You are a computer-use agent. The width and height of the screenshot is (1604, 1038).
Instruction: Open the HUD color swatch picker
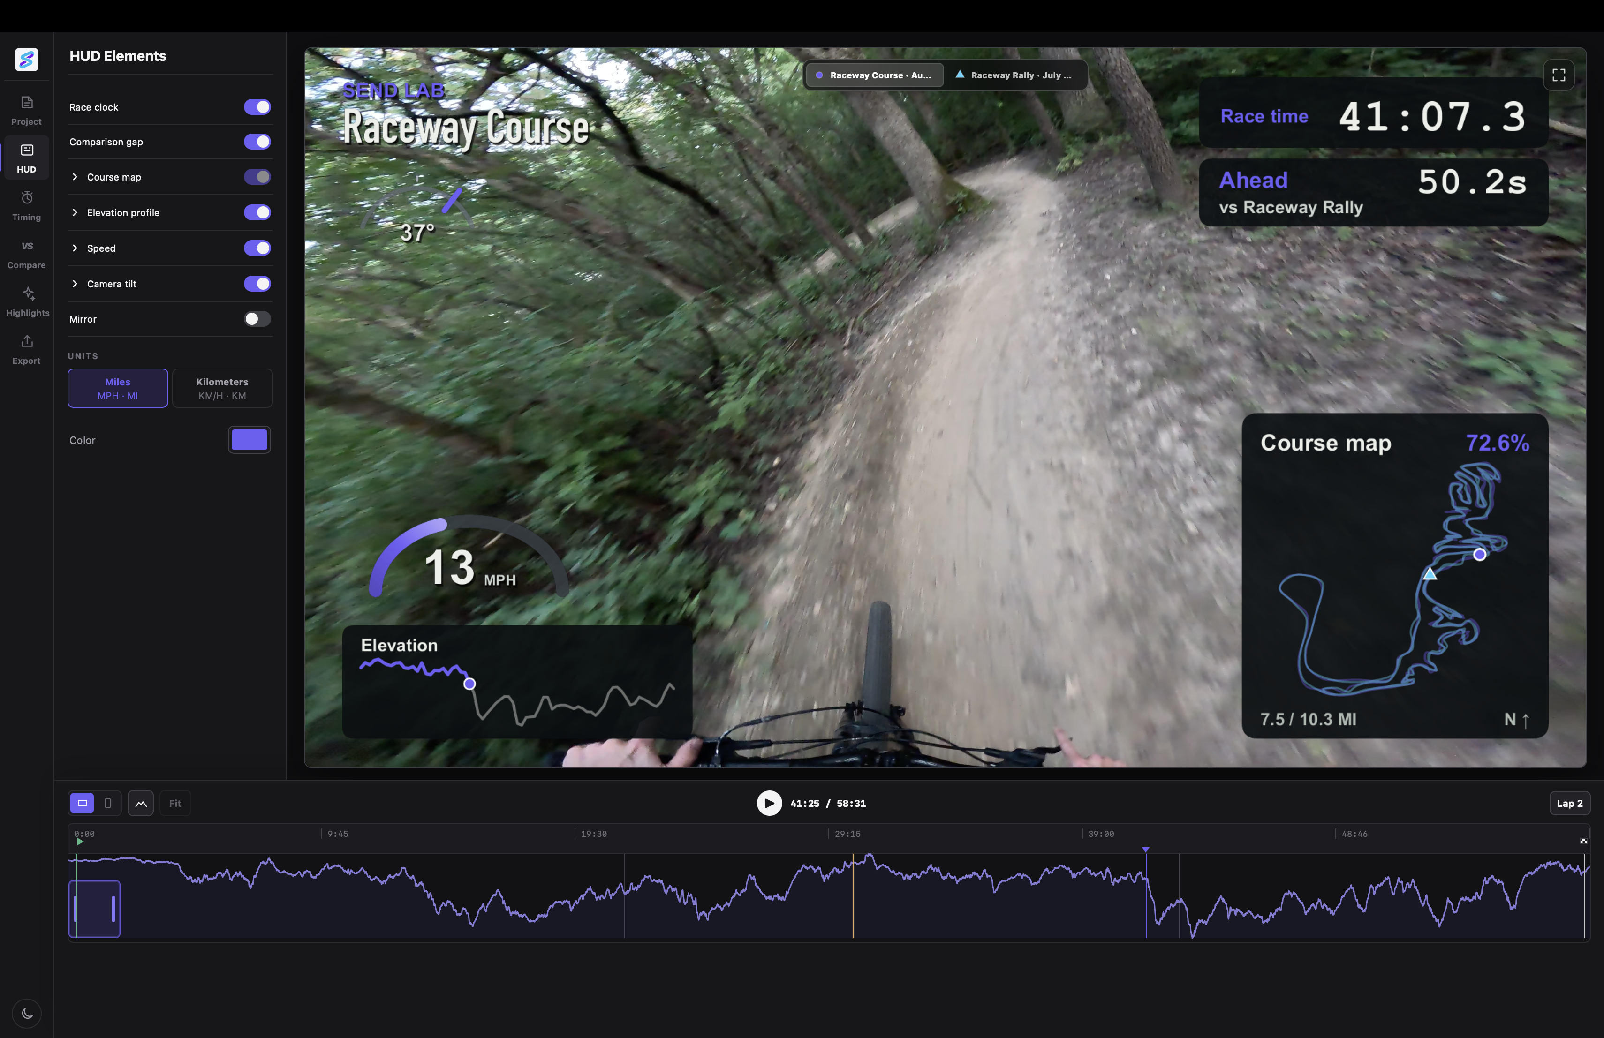[x=250, y=440]
